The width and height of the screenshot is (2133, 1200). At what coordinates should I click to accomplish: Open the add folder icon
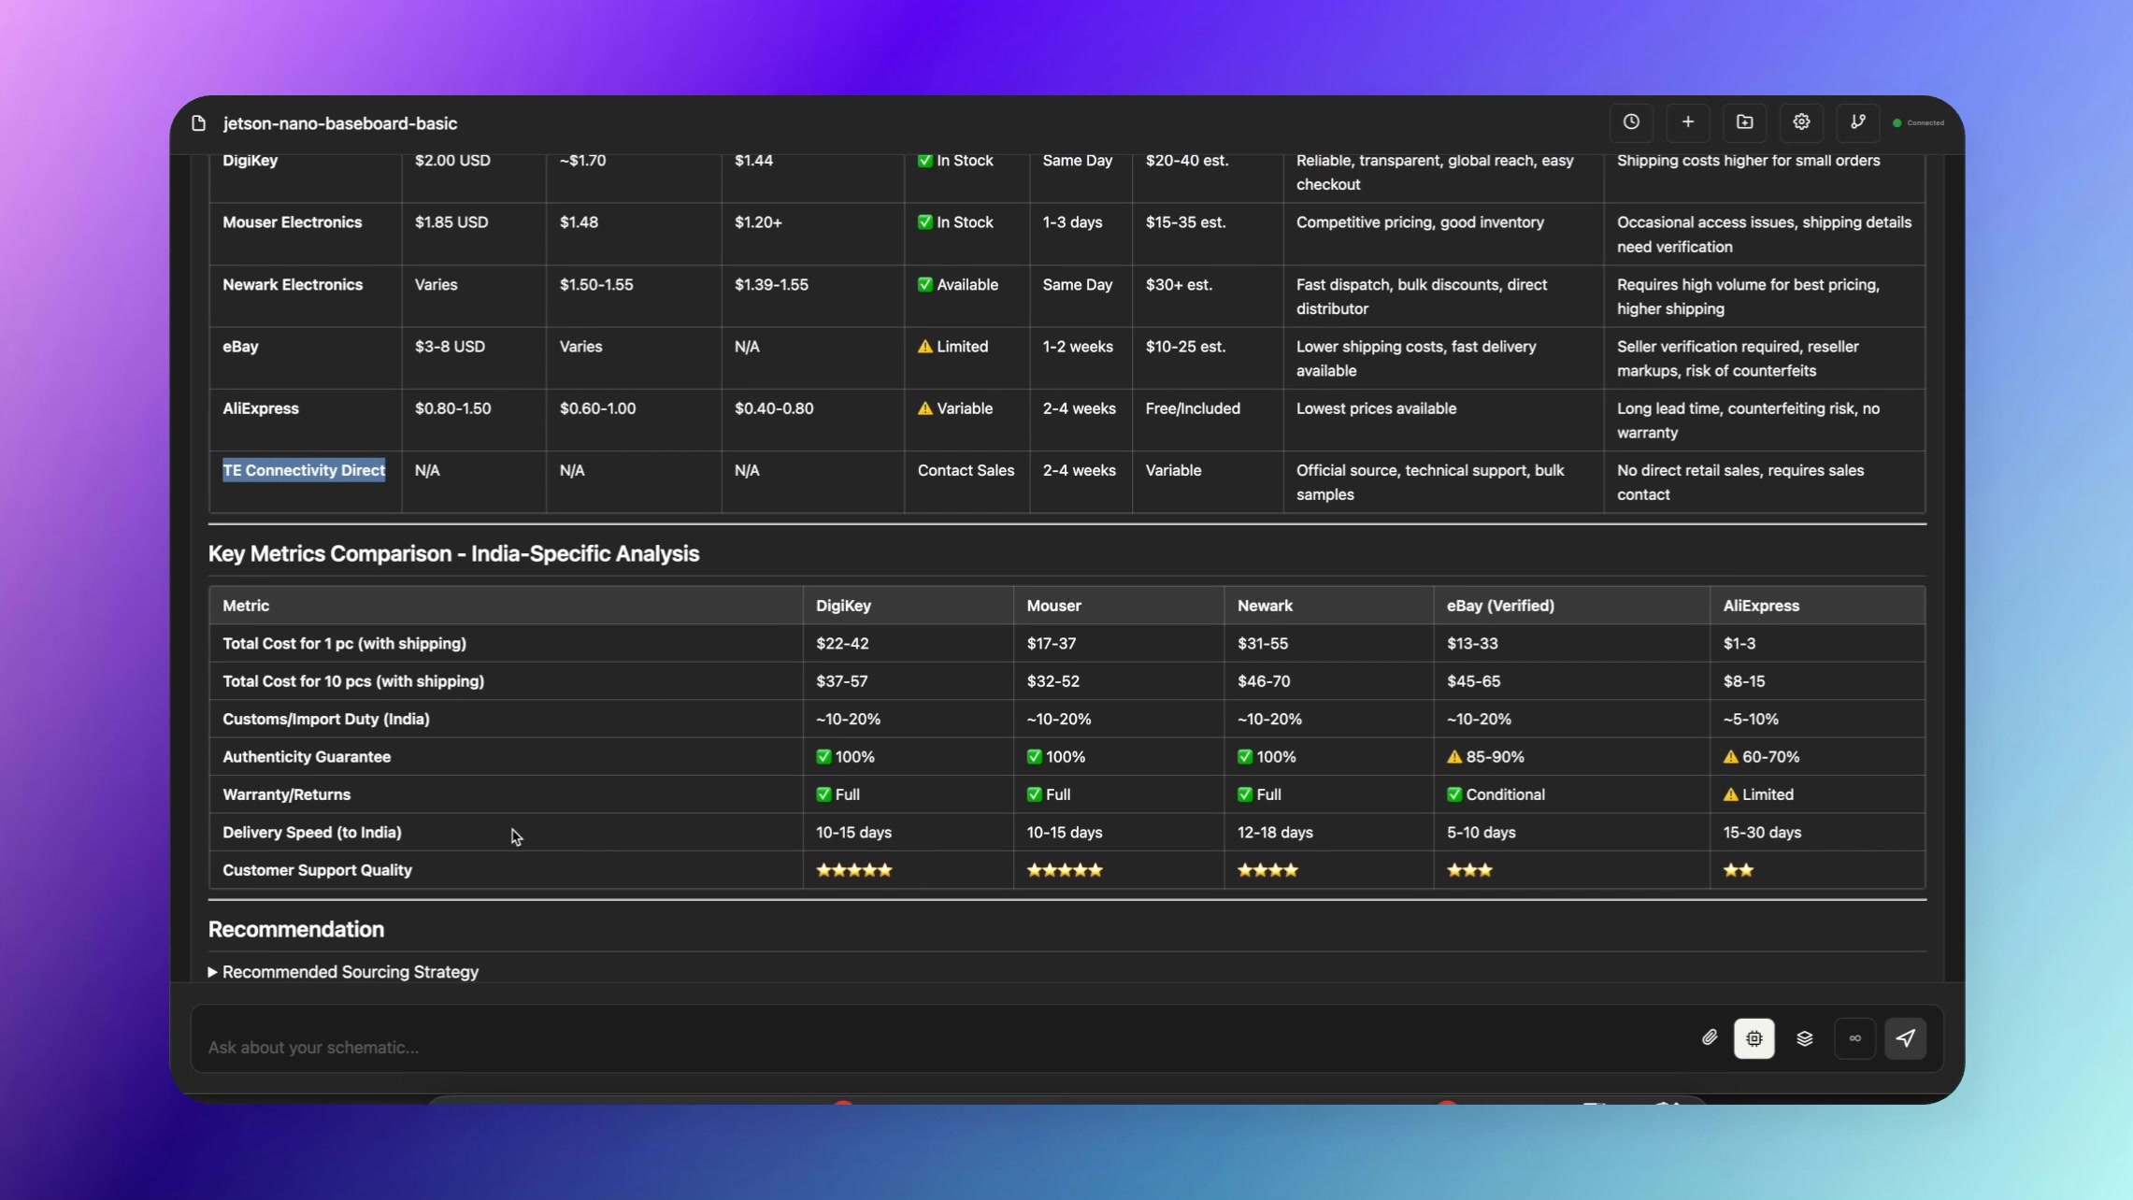click(x=1745, y=122)
